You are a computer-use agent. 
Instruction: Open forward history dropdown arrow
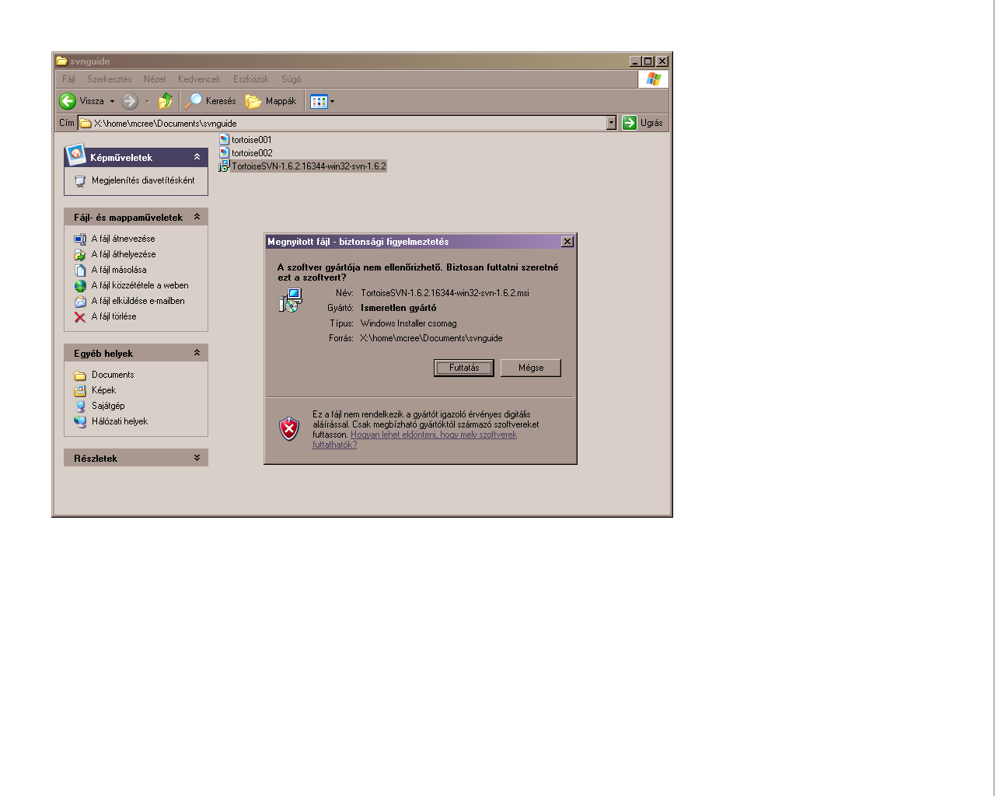click(x=147, y=101)
